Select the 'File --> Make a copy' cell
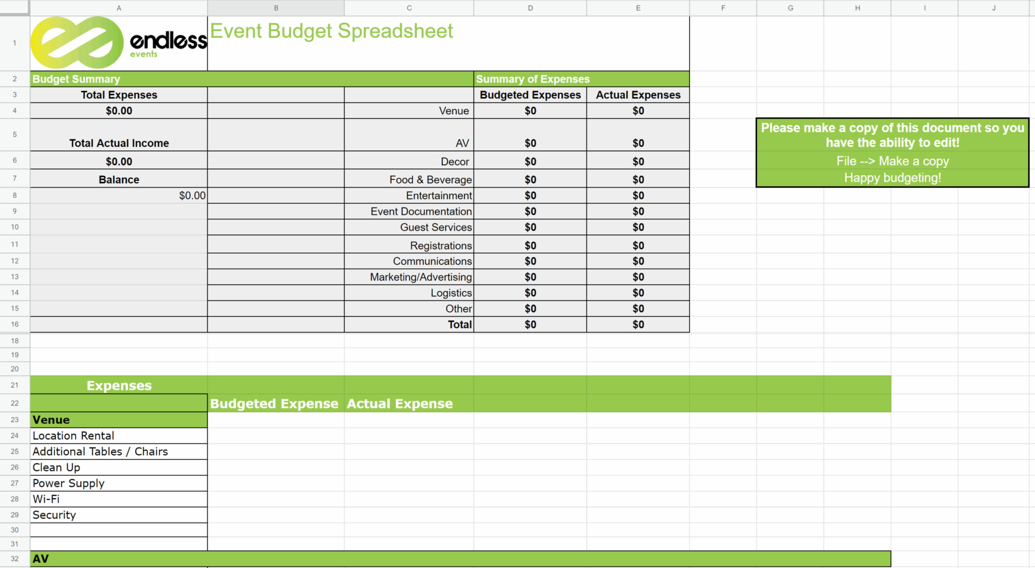The height and width of the screenshot is (568, 1035). (892, 161)
